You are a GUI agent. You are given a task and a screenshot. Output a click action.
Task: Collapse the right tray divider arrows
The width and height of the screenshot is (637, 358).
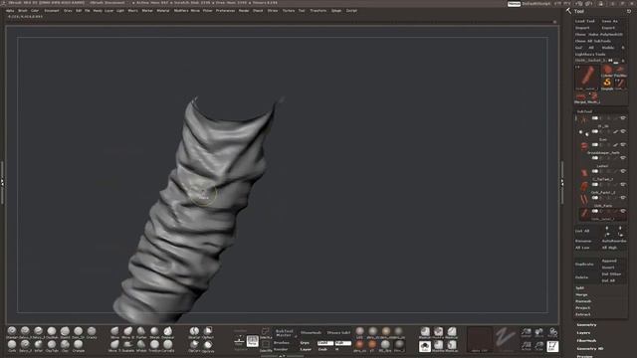click(x=562, y=183)
